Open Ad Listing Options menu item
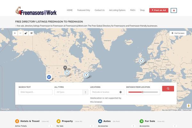Image resolution: width=192 pixels, height=128 pixels. [x=117, y=10]
